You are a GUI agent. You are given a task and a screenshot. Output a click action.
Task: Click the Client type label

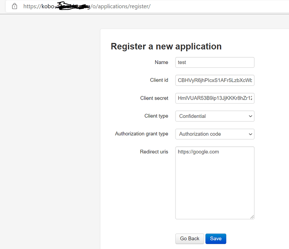pyautogui.click(x=156, y=116)
